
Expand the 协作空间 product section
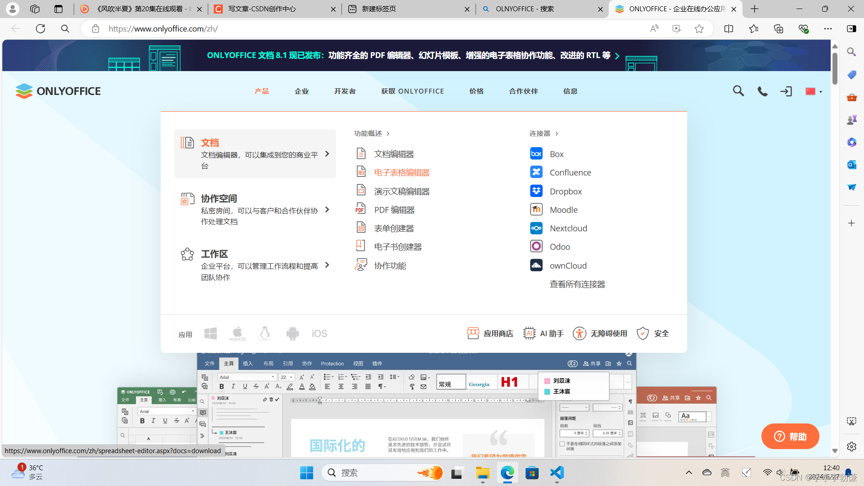point(255,210)
